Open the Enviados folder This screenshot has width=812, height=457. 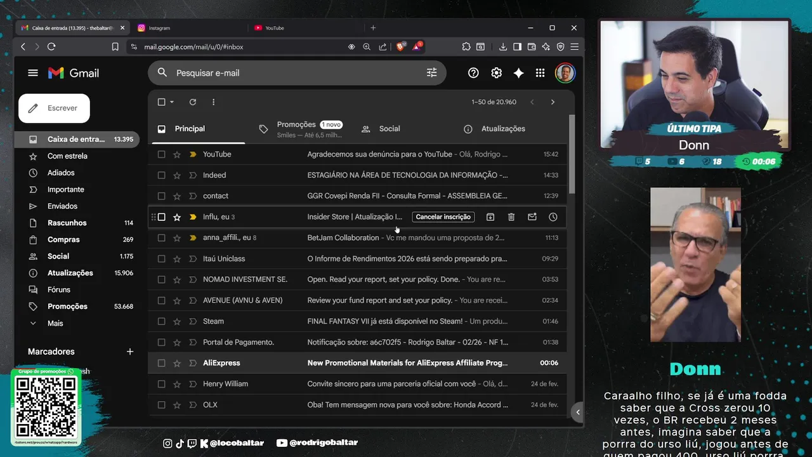(x=77, y=206)
